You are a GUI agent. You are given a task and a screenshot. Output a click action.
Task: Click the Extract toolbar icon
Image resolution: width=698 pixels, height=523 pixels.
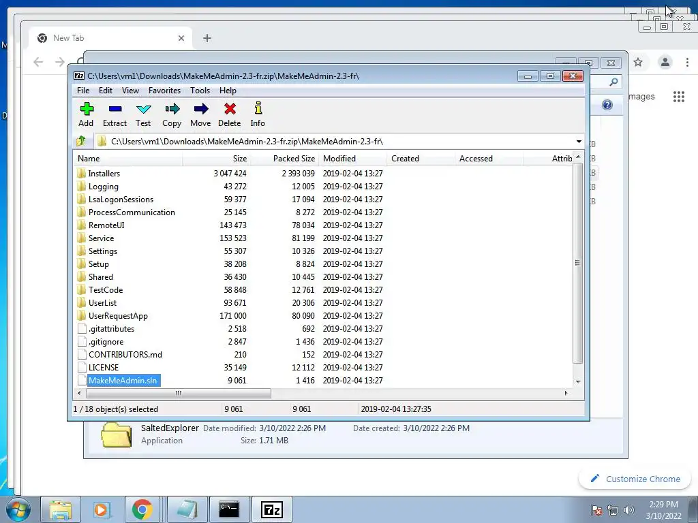(115, 109)
